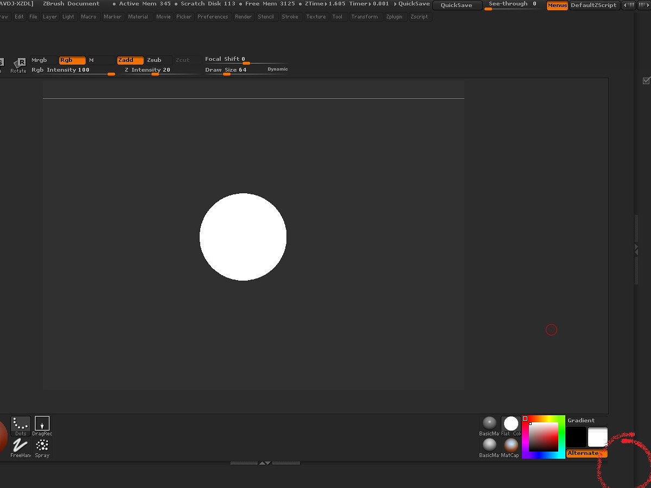
Task: Select the MatCap material sphere
Action: pyautogui.click(x=511, y=448)
